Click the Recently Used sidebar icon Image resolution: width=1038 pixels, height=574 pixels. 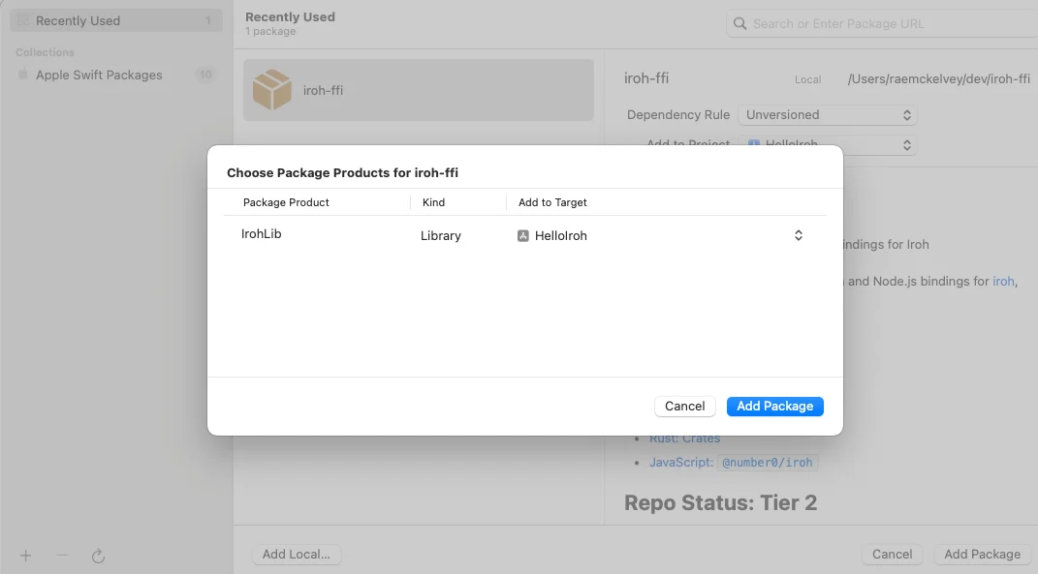(x=23, y=20)
